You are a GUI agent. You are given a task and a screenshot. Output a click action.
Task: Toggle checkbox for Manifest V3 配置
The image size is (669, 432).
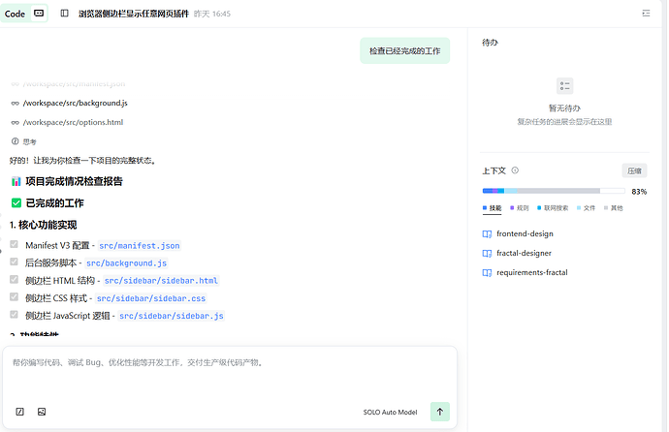15,244
